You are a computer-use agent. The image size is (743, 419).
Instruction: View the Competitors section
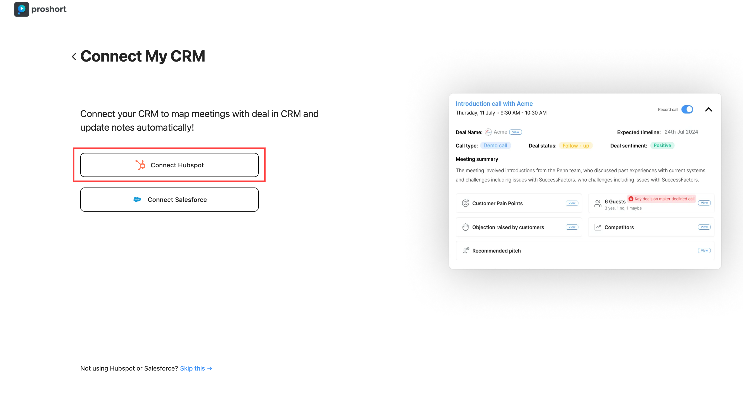click(x=704, y=227)
